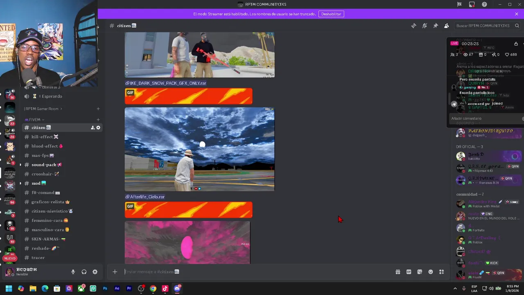Viewport: 524px width, 295px height.
Task: Add channel to FIVEM category plus
Action: [x=98, y=120]
